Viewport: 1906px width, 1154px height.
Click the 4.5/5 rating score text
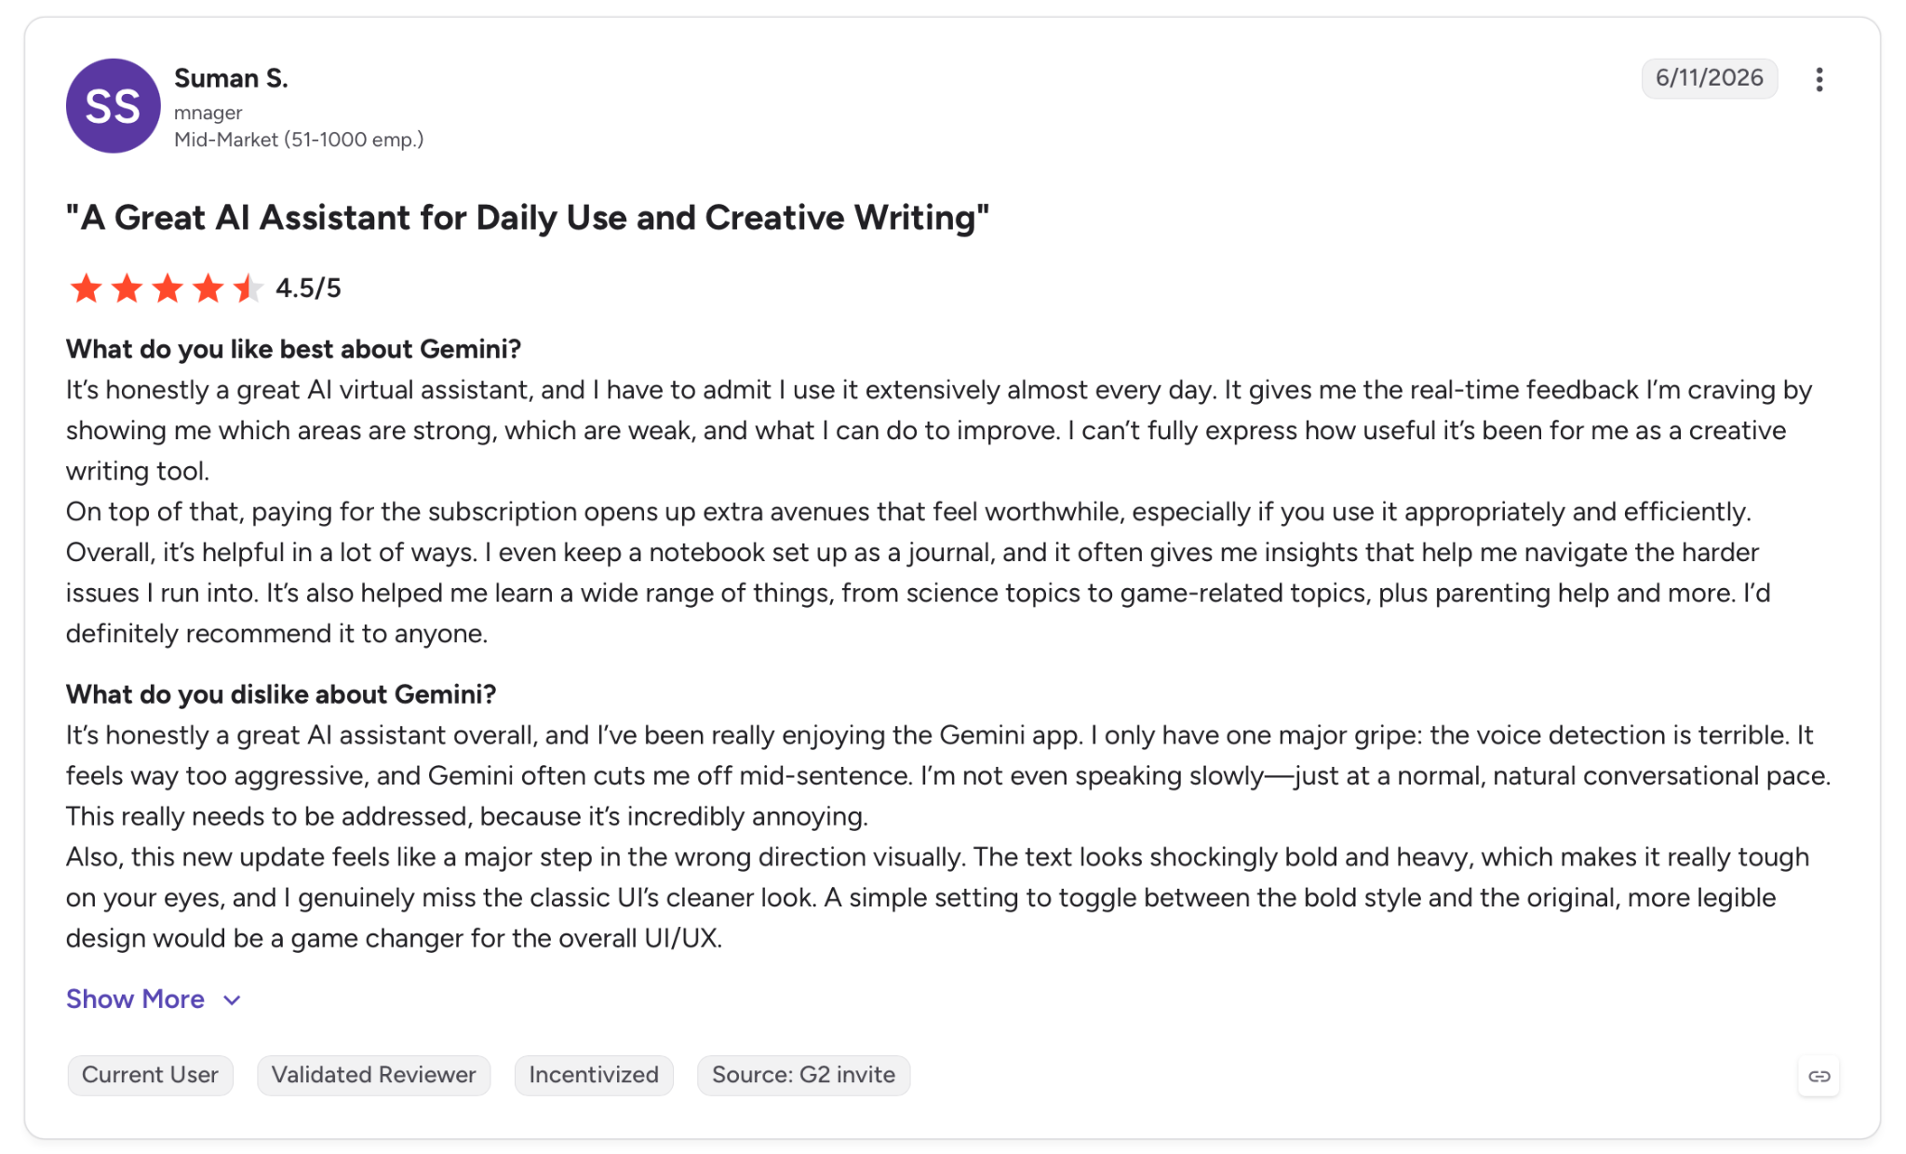point(308,288)
